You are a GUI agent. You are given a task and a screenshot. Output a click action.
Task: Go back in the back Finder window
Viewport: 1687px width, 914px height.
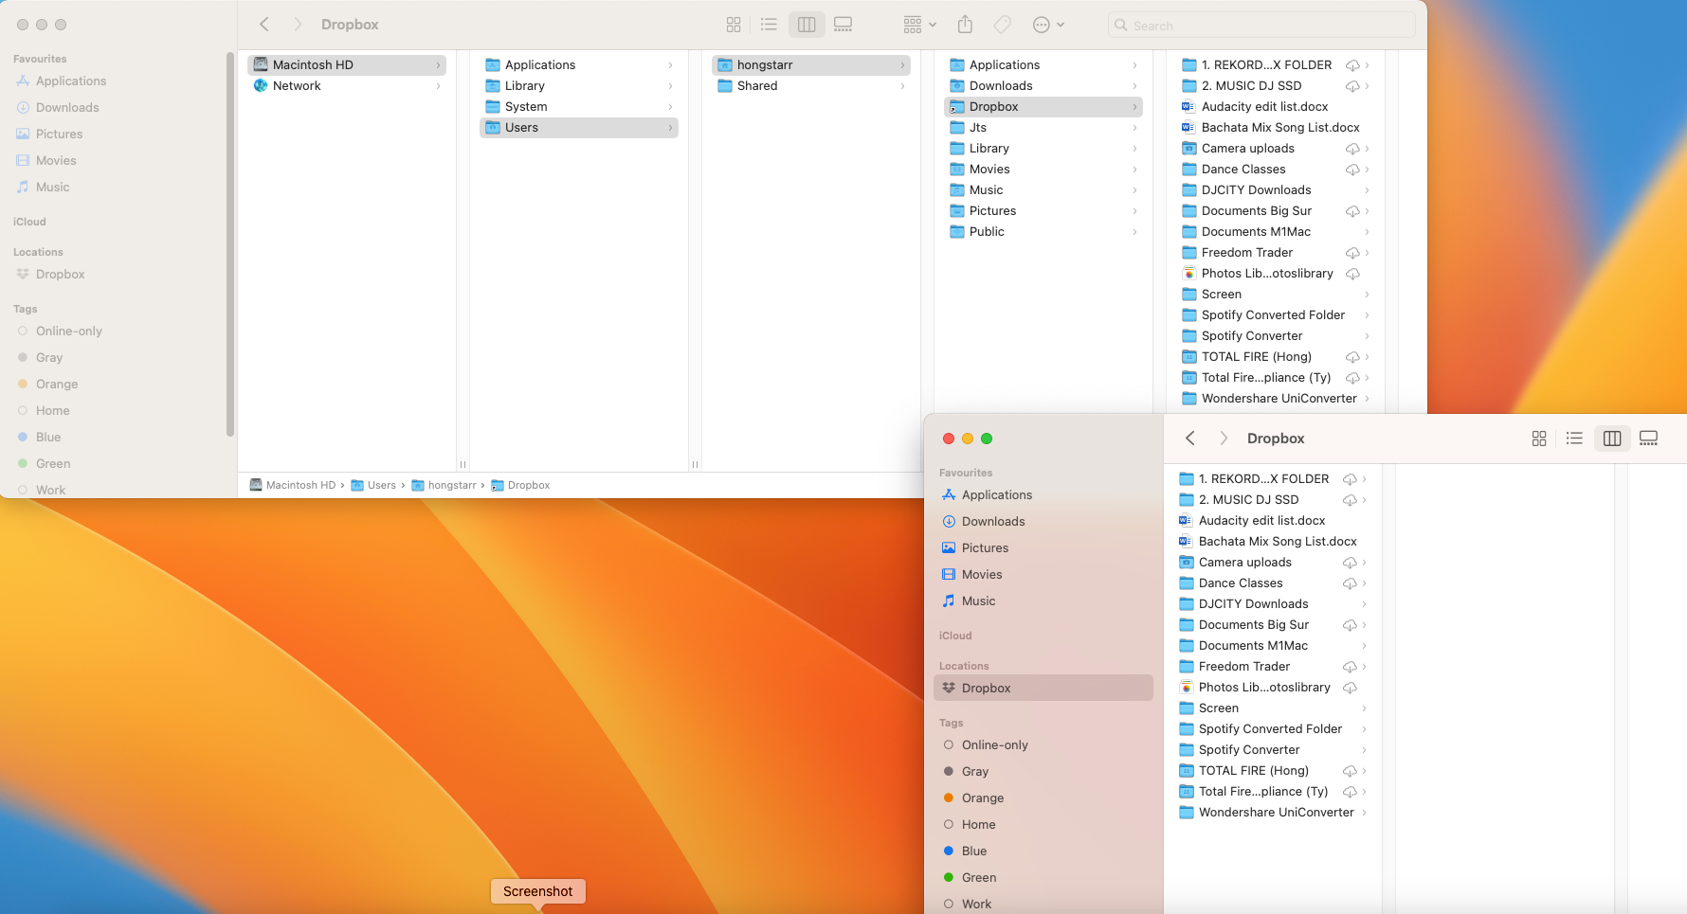point(264,25)
